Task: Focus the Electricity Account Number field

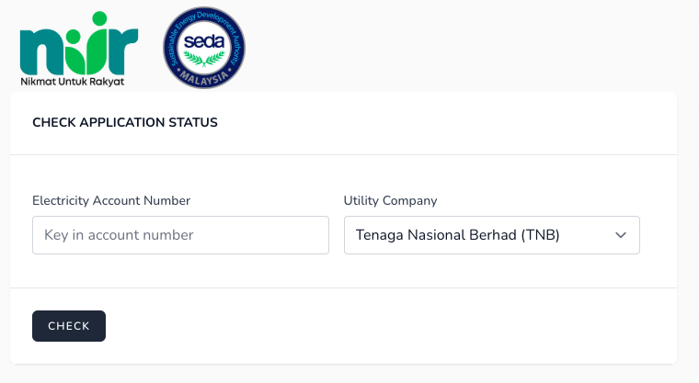Action: point(180,235)
